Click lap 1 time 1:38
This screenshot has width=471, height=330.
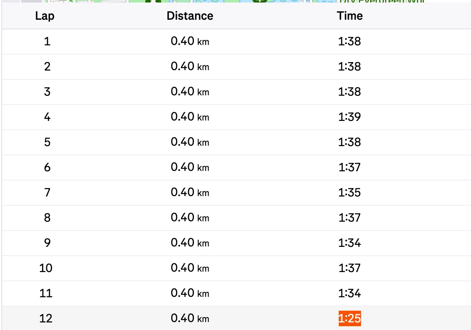(x=350, y=42)
